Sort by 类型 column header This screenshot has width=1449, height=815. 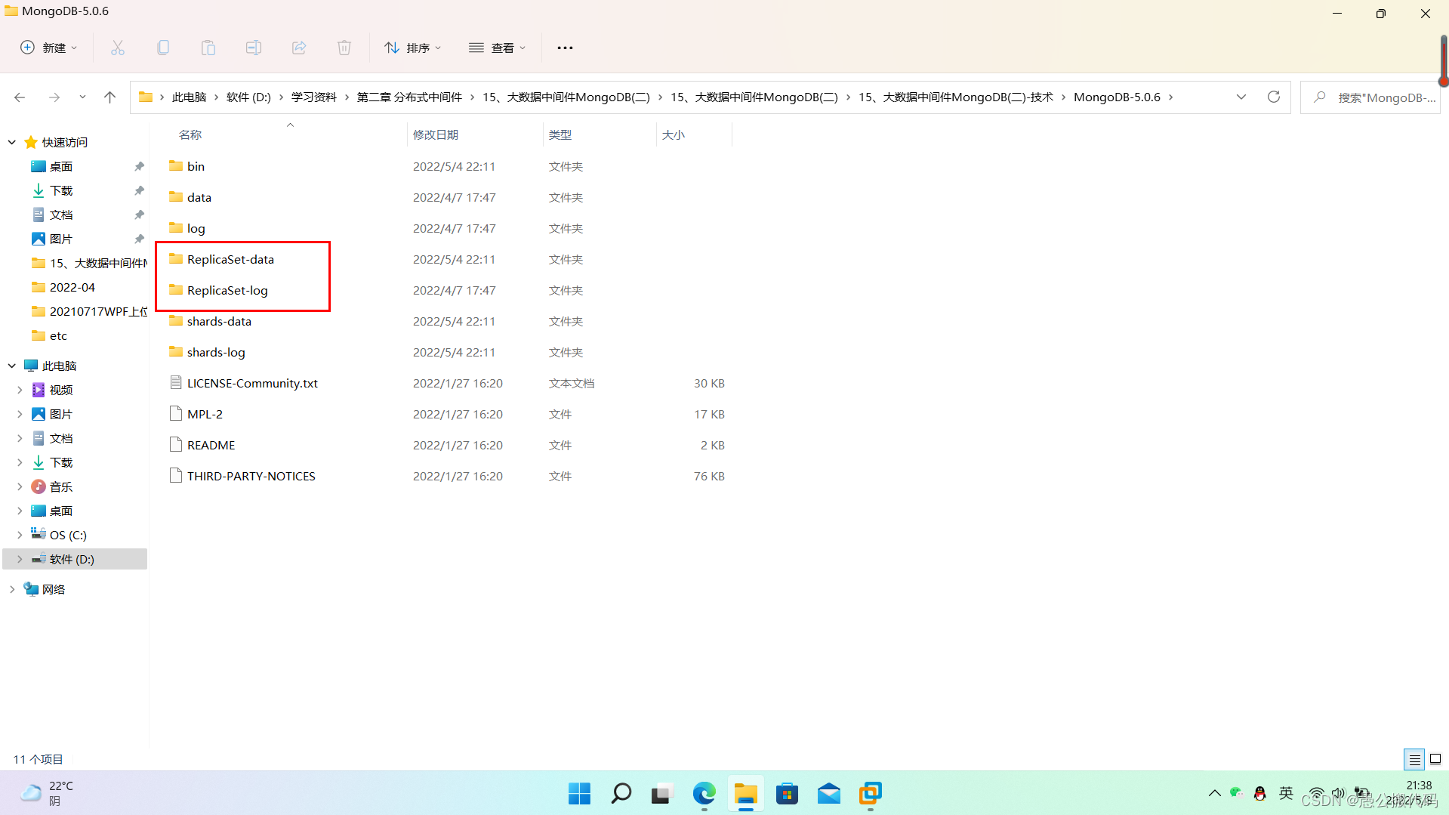pyautogui.click(x=560, y=134)
